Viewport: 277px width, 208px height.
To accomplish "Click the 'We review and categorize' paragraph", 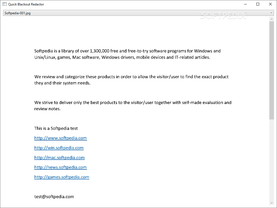I will (131, 80).
